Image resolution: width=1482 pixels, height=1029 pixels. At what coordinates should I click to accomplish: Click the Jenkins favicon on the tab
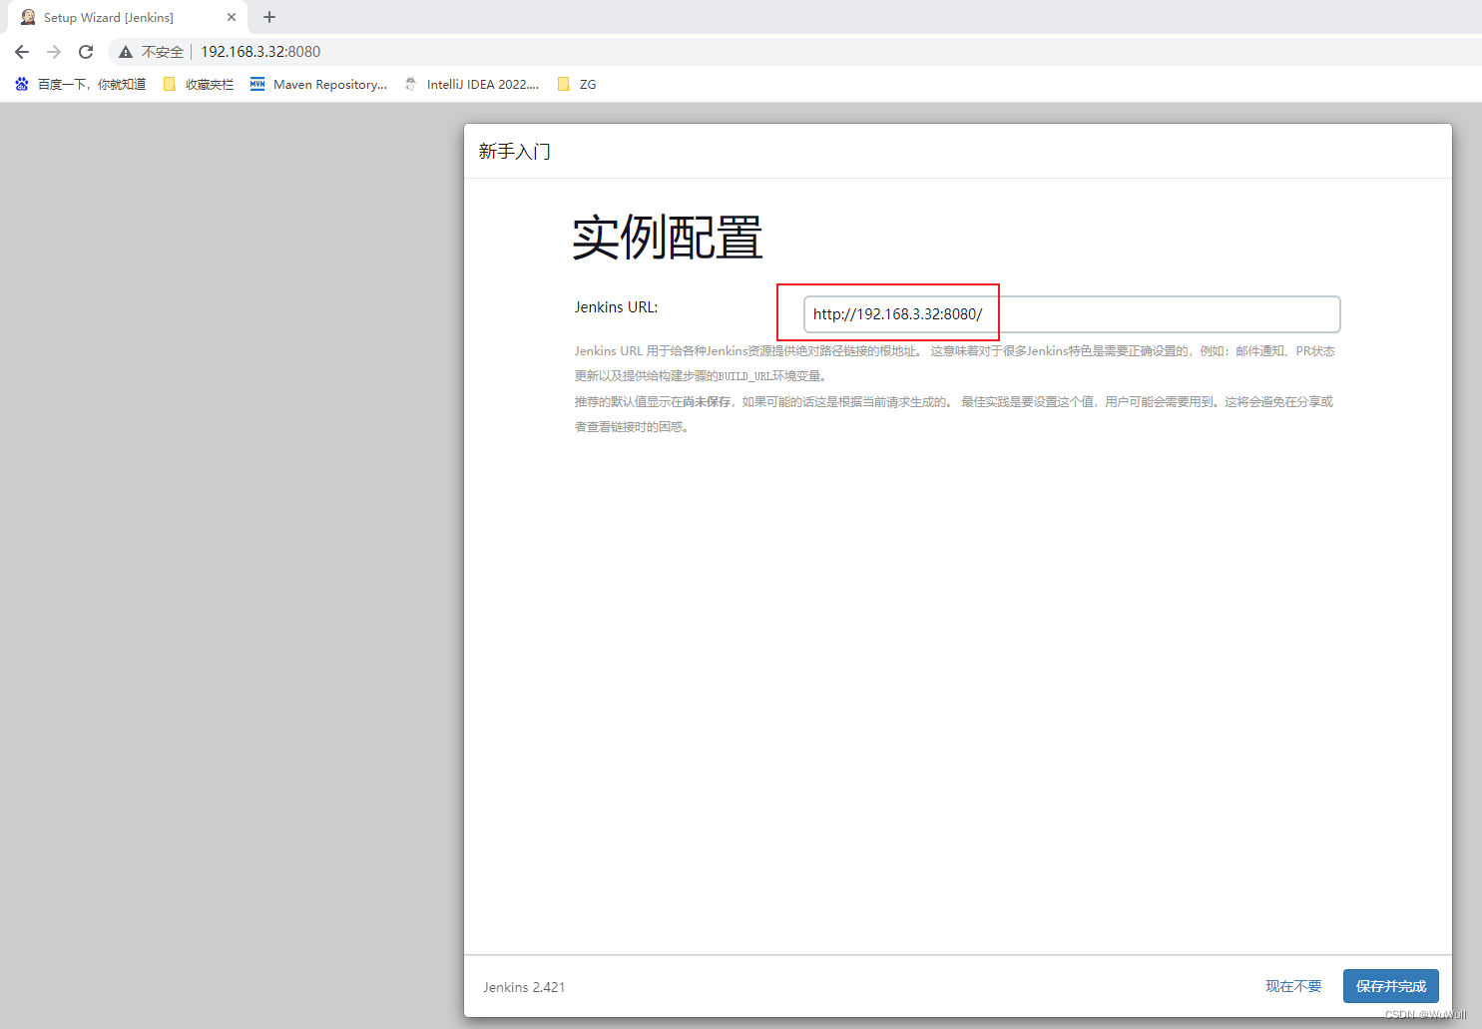coord(28,17)
